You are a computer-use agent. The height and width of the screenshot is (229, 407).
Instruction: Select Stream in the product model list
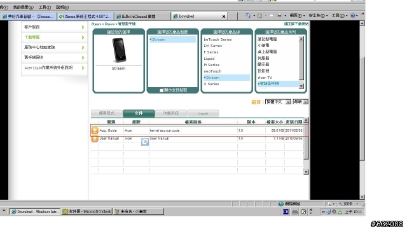pos(172,39)
